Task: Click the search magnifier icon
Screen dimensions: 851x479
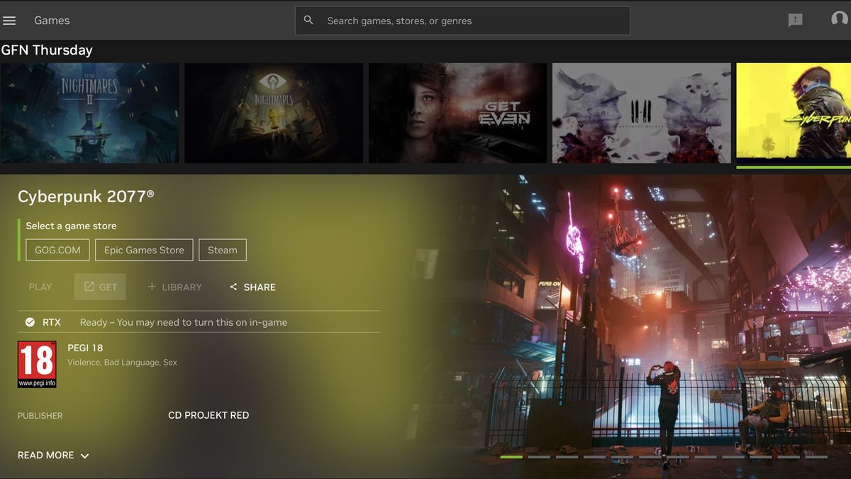Action: pos(308,20)
